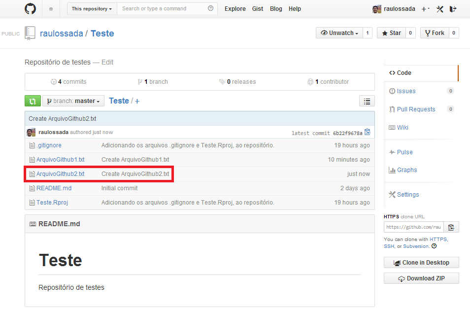This screenshot has width=470, height=310.
Task: Open the Wiki sidebar item
Action: [403, 128]
